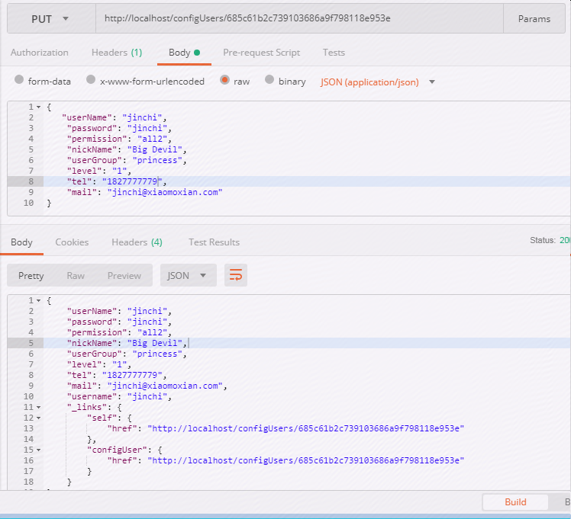Click the request URL input field
571x519 pixels.
tap(299, 18)
